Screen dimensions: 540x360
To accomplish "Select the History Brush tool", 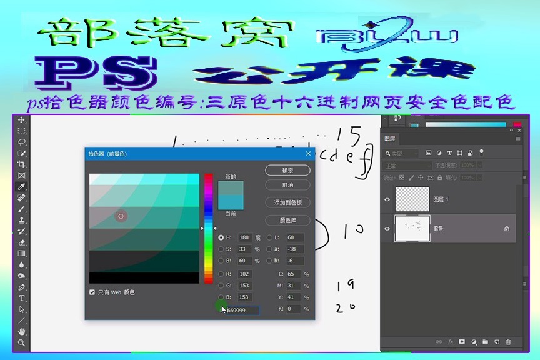I will tap(21, 231).
